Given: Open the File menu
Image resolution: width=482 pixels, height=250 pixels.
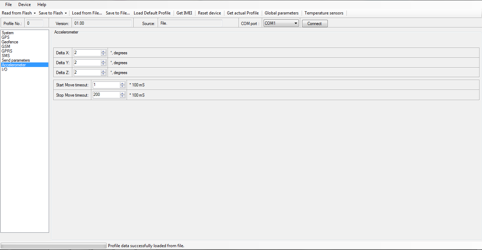Looking at the screenshot, I should [8, 5].
